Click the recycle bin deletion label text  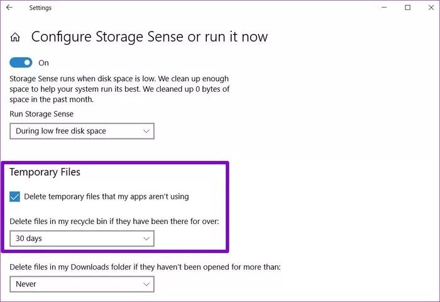click(114, 221)
